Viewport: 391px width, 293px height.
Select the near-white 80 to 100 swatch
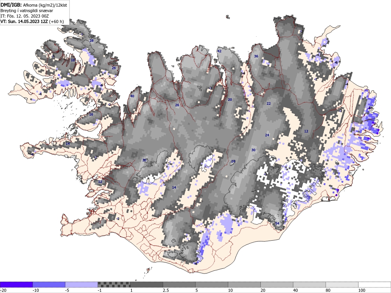342,284
